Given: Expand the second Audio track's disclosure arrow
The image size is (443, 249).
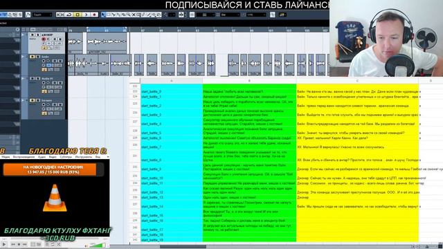Looking at the screenshot, I should coord(23,57).
